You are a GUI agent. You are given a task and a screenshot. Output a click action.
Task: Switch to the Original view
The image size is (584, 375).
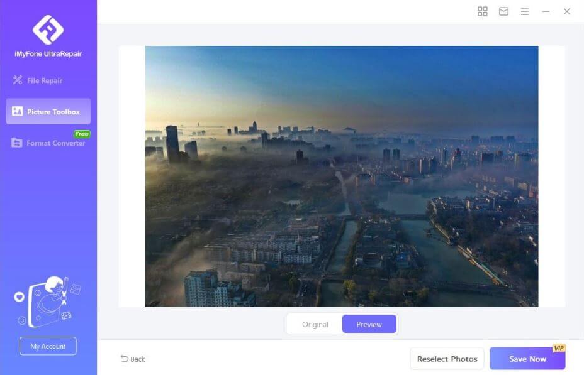pos(315,324)
